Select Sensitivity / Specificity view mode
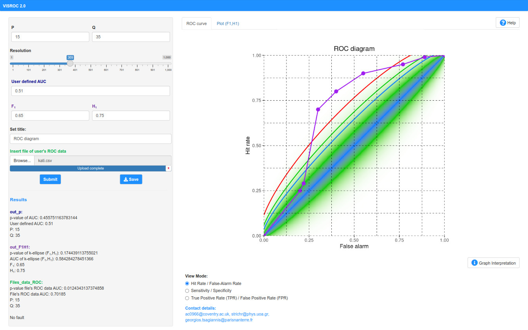Screen dimensions: 528x330 tap(187, 291)
